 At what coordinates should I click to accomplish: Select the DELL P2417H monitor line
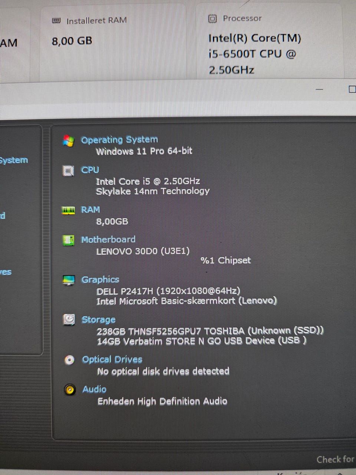click(168, 291)
